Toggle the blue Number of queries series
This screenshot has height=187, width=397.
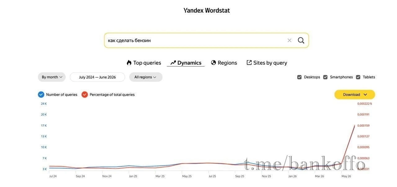pyautogui.click(x=41, y=94)
